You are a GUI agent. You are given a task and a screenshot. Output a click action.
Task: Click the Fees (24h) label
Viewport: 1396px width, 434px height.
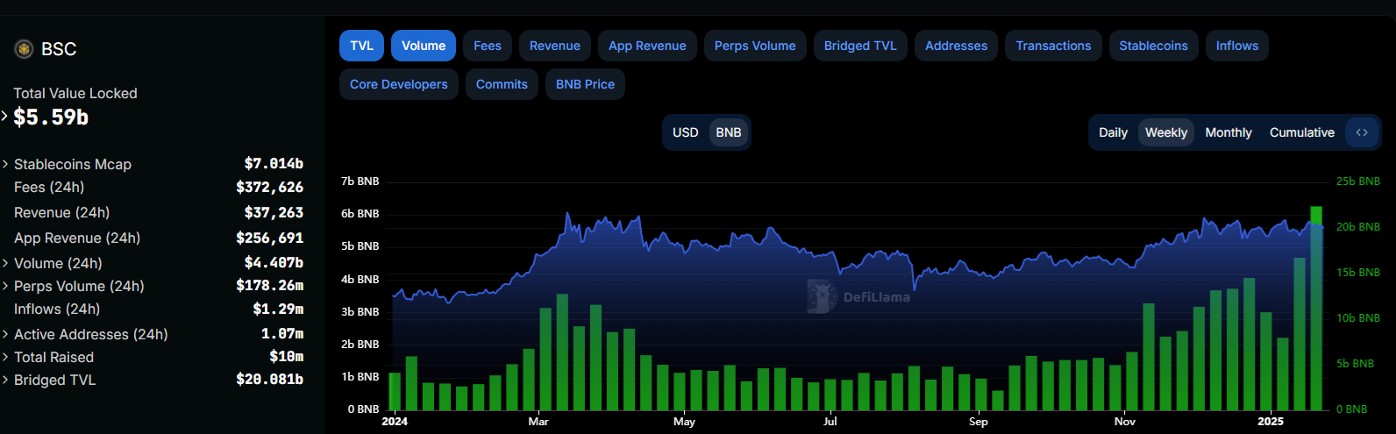49,187
